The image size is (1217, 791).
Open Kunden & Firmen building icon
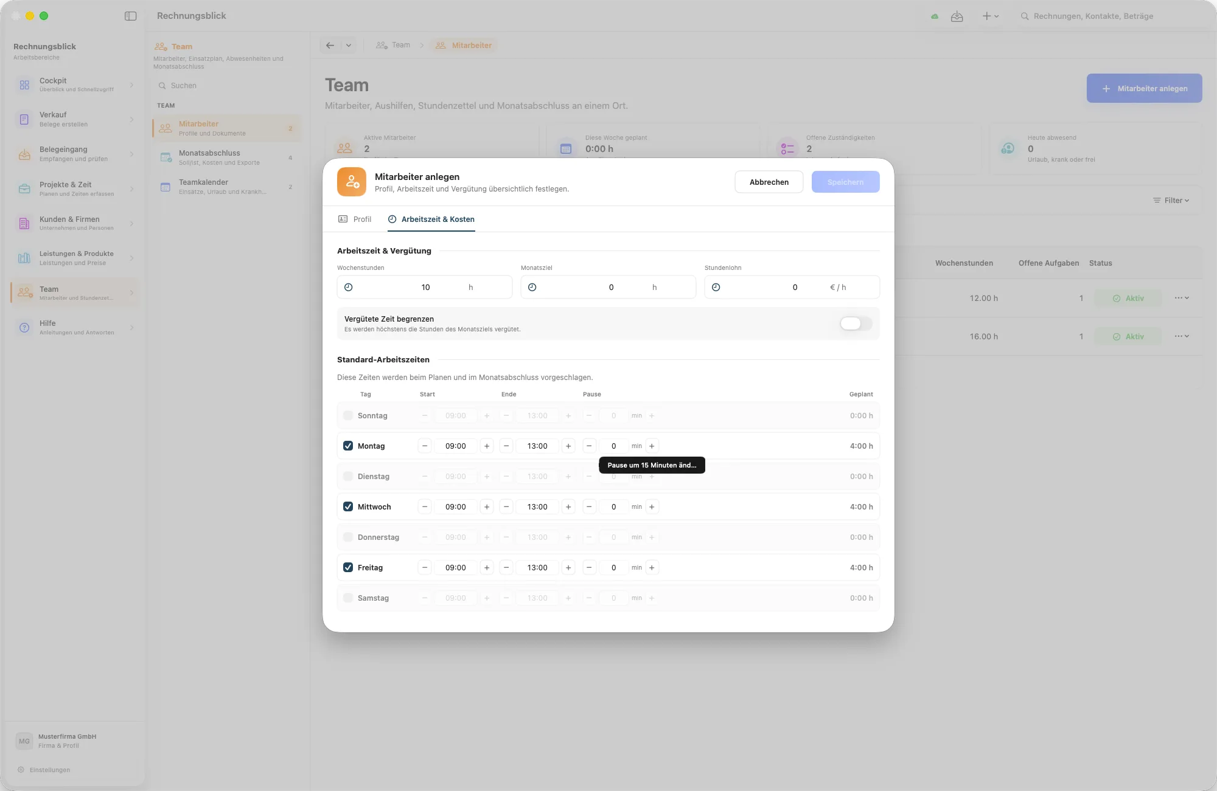[24, 224]
